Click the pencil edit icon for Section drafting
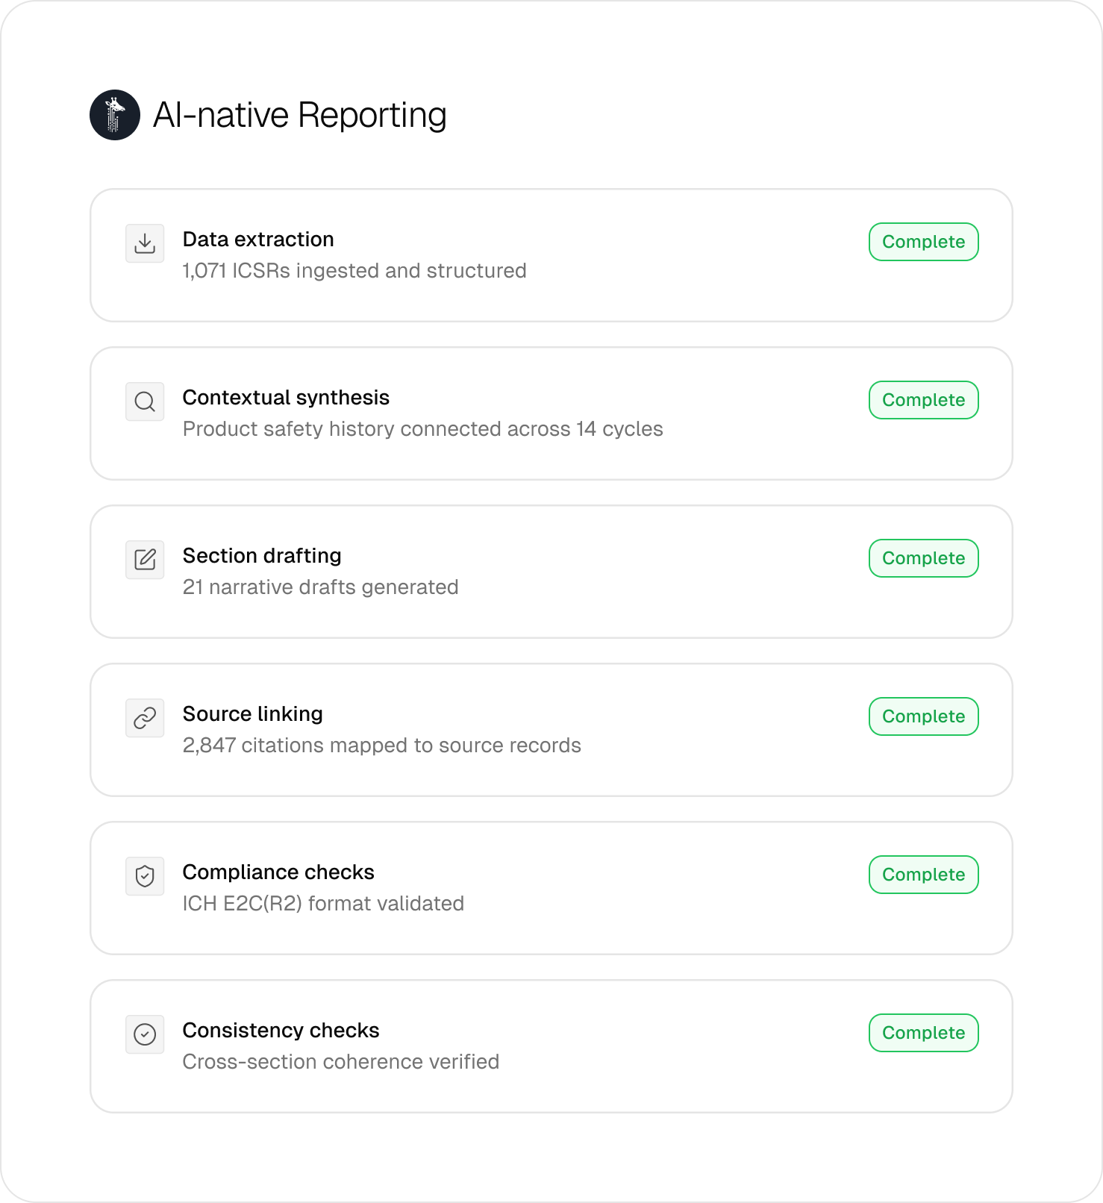1103x1203 pixels. point(145,560)
